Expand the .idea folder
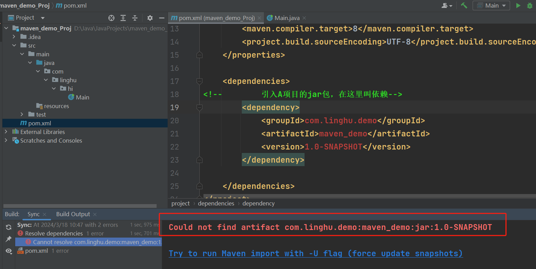536x269 pixels. click(x=14, y=37)
